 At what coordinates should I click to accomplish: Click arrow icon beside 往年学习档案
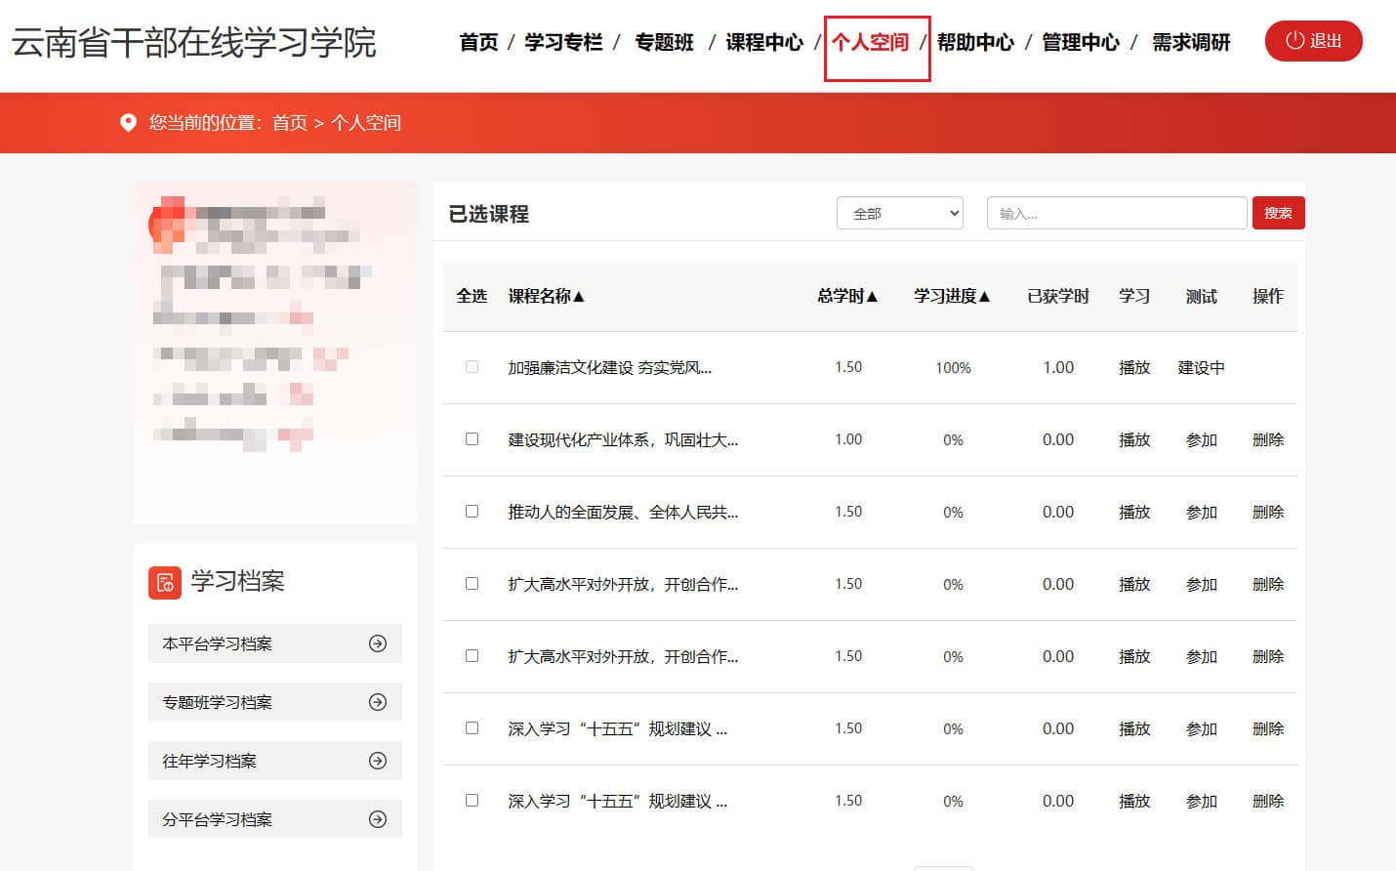click(378, 761)
